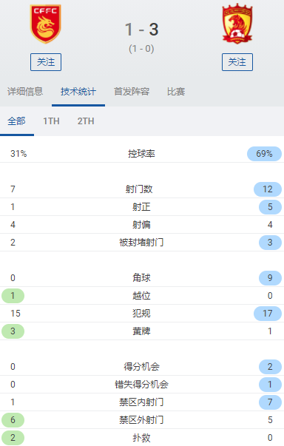Click the 69% possession badge
Viewport: 284px width, 446px height.
pos(264,154)
